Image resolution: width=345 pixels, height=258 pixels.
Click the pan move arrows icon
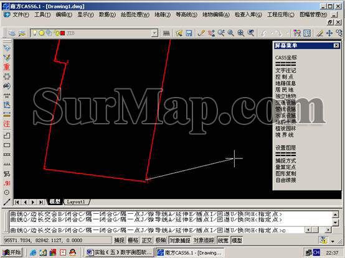tap(329, 33)
